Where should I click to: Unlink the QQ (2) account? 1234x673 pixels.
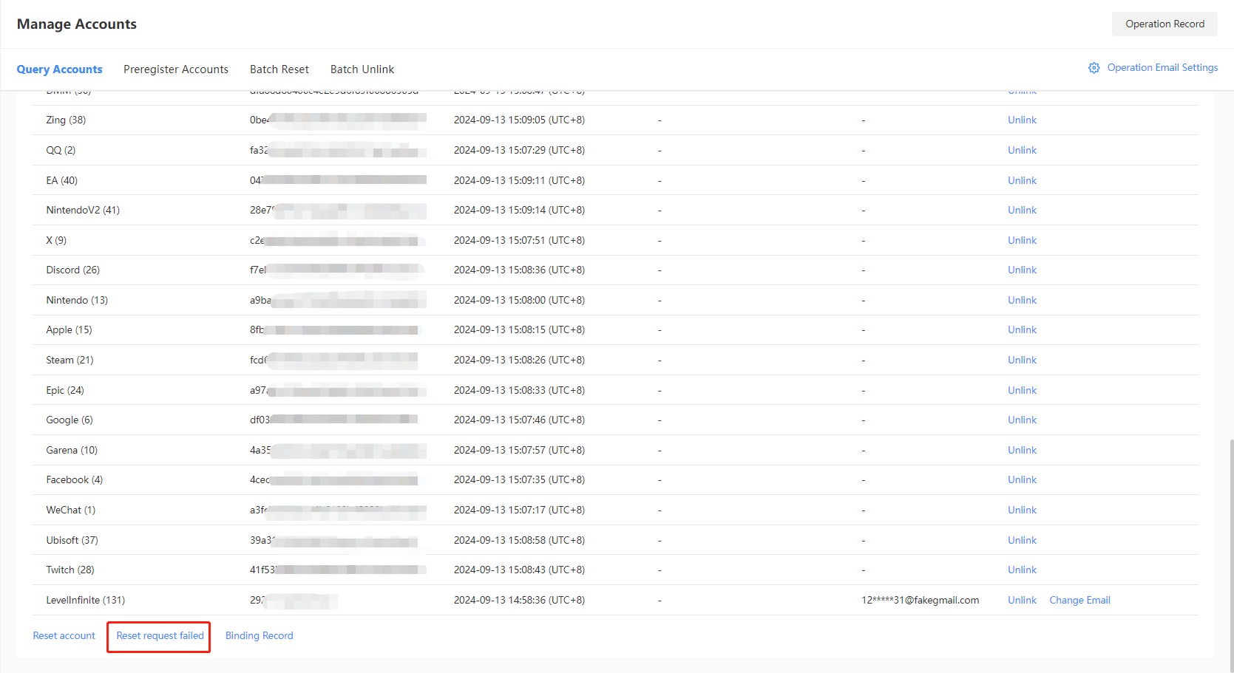[x=1022, y=150]
